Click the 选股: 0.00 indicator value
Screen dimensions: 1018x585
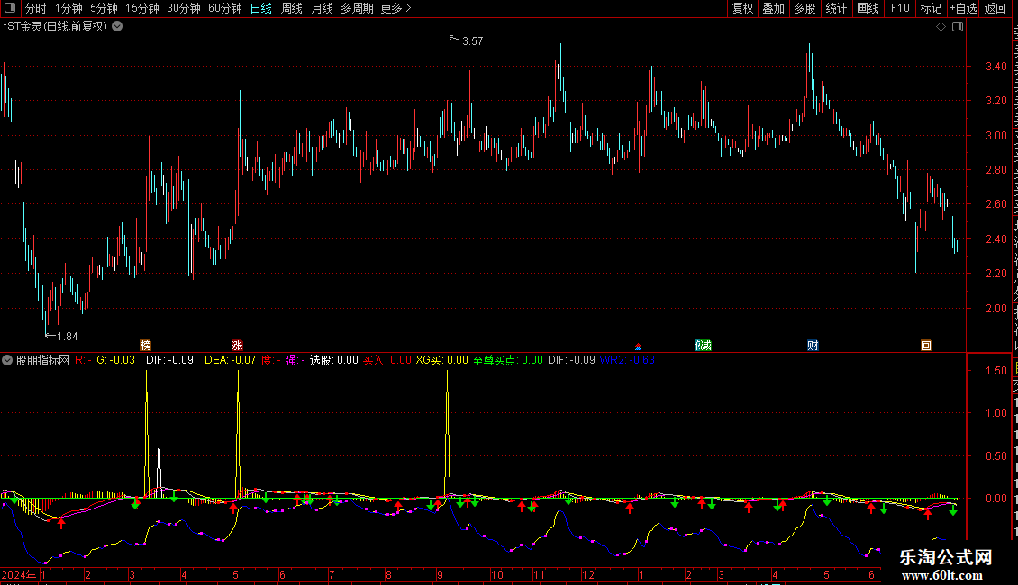tap(333, 360)
